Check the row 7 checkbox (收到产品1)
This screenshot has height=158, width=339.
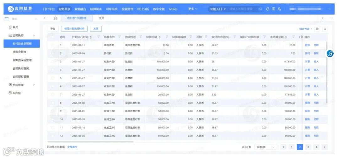click(52, 95)
